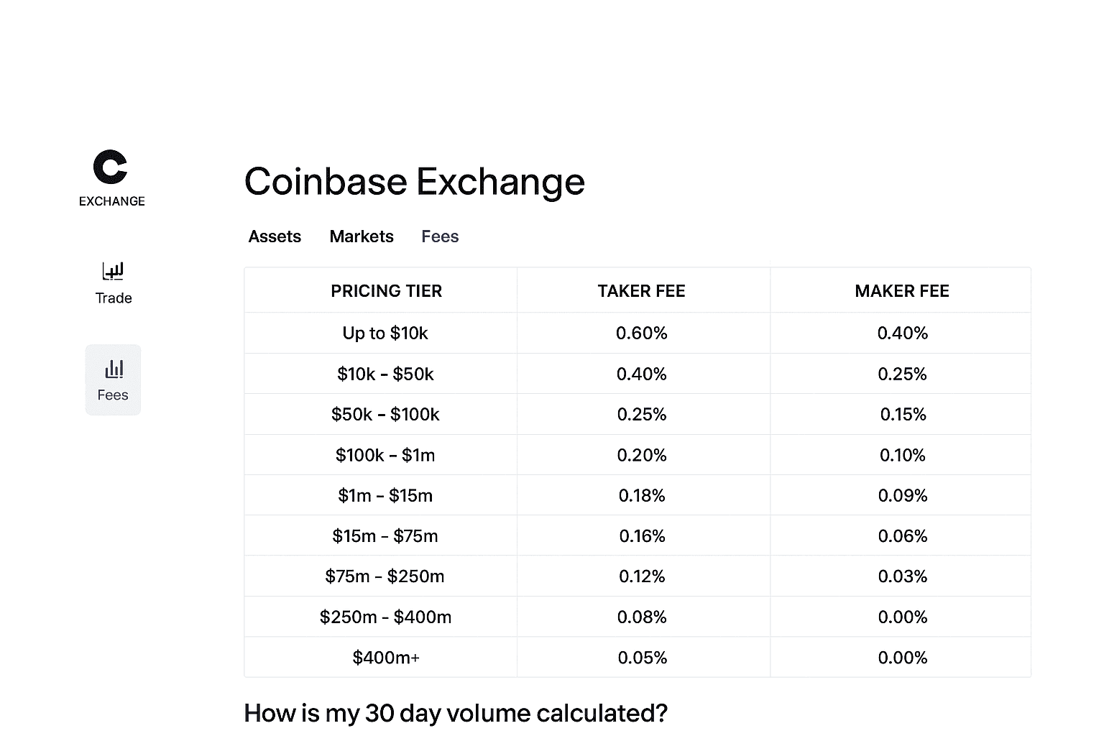Click the PRICING TIER column header
Screen dimensions: 1104x736
[x=386, y=291]
